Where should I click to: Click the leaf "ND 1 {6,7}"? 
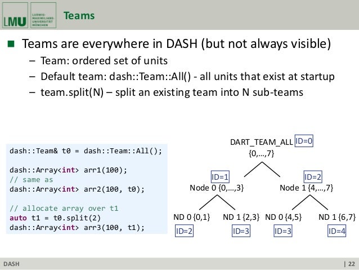(337, 217)
